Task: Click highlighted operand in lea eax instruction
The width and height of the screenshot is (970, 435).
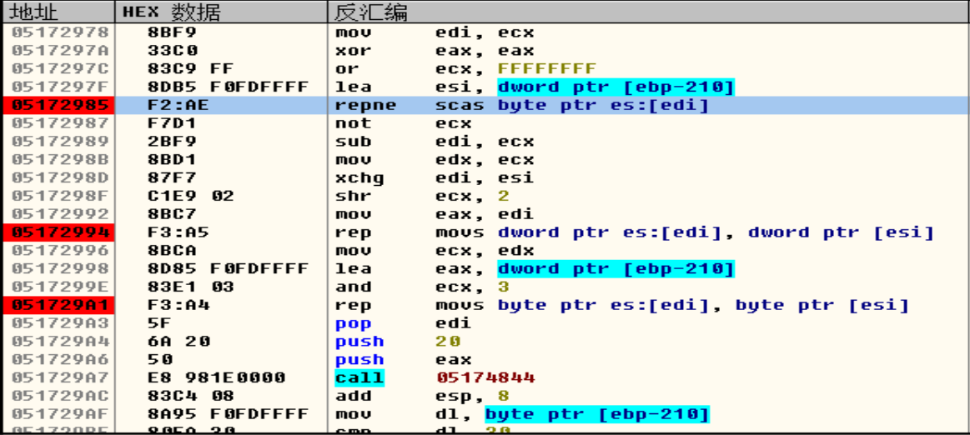Action: (616, 268)
